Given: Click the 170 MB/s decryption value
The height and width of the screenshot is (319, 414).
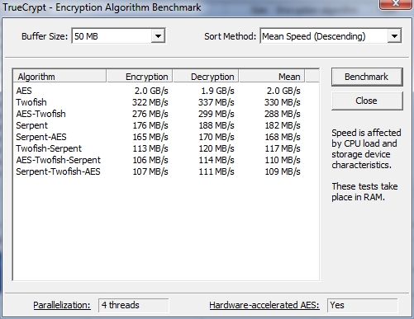Looking at the screenshot, I should click(x=217, y=137).
